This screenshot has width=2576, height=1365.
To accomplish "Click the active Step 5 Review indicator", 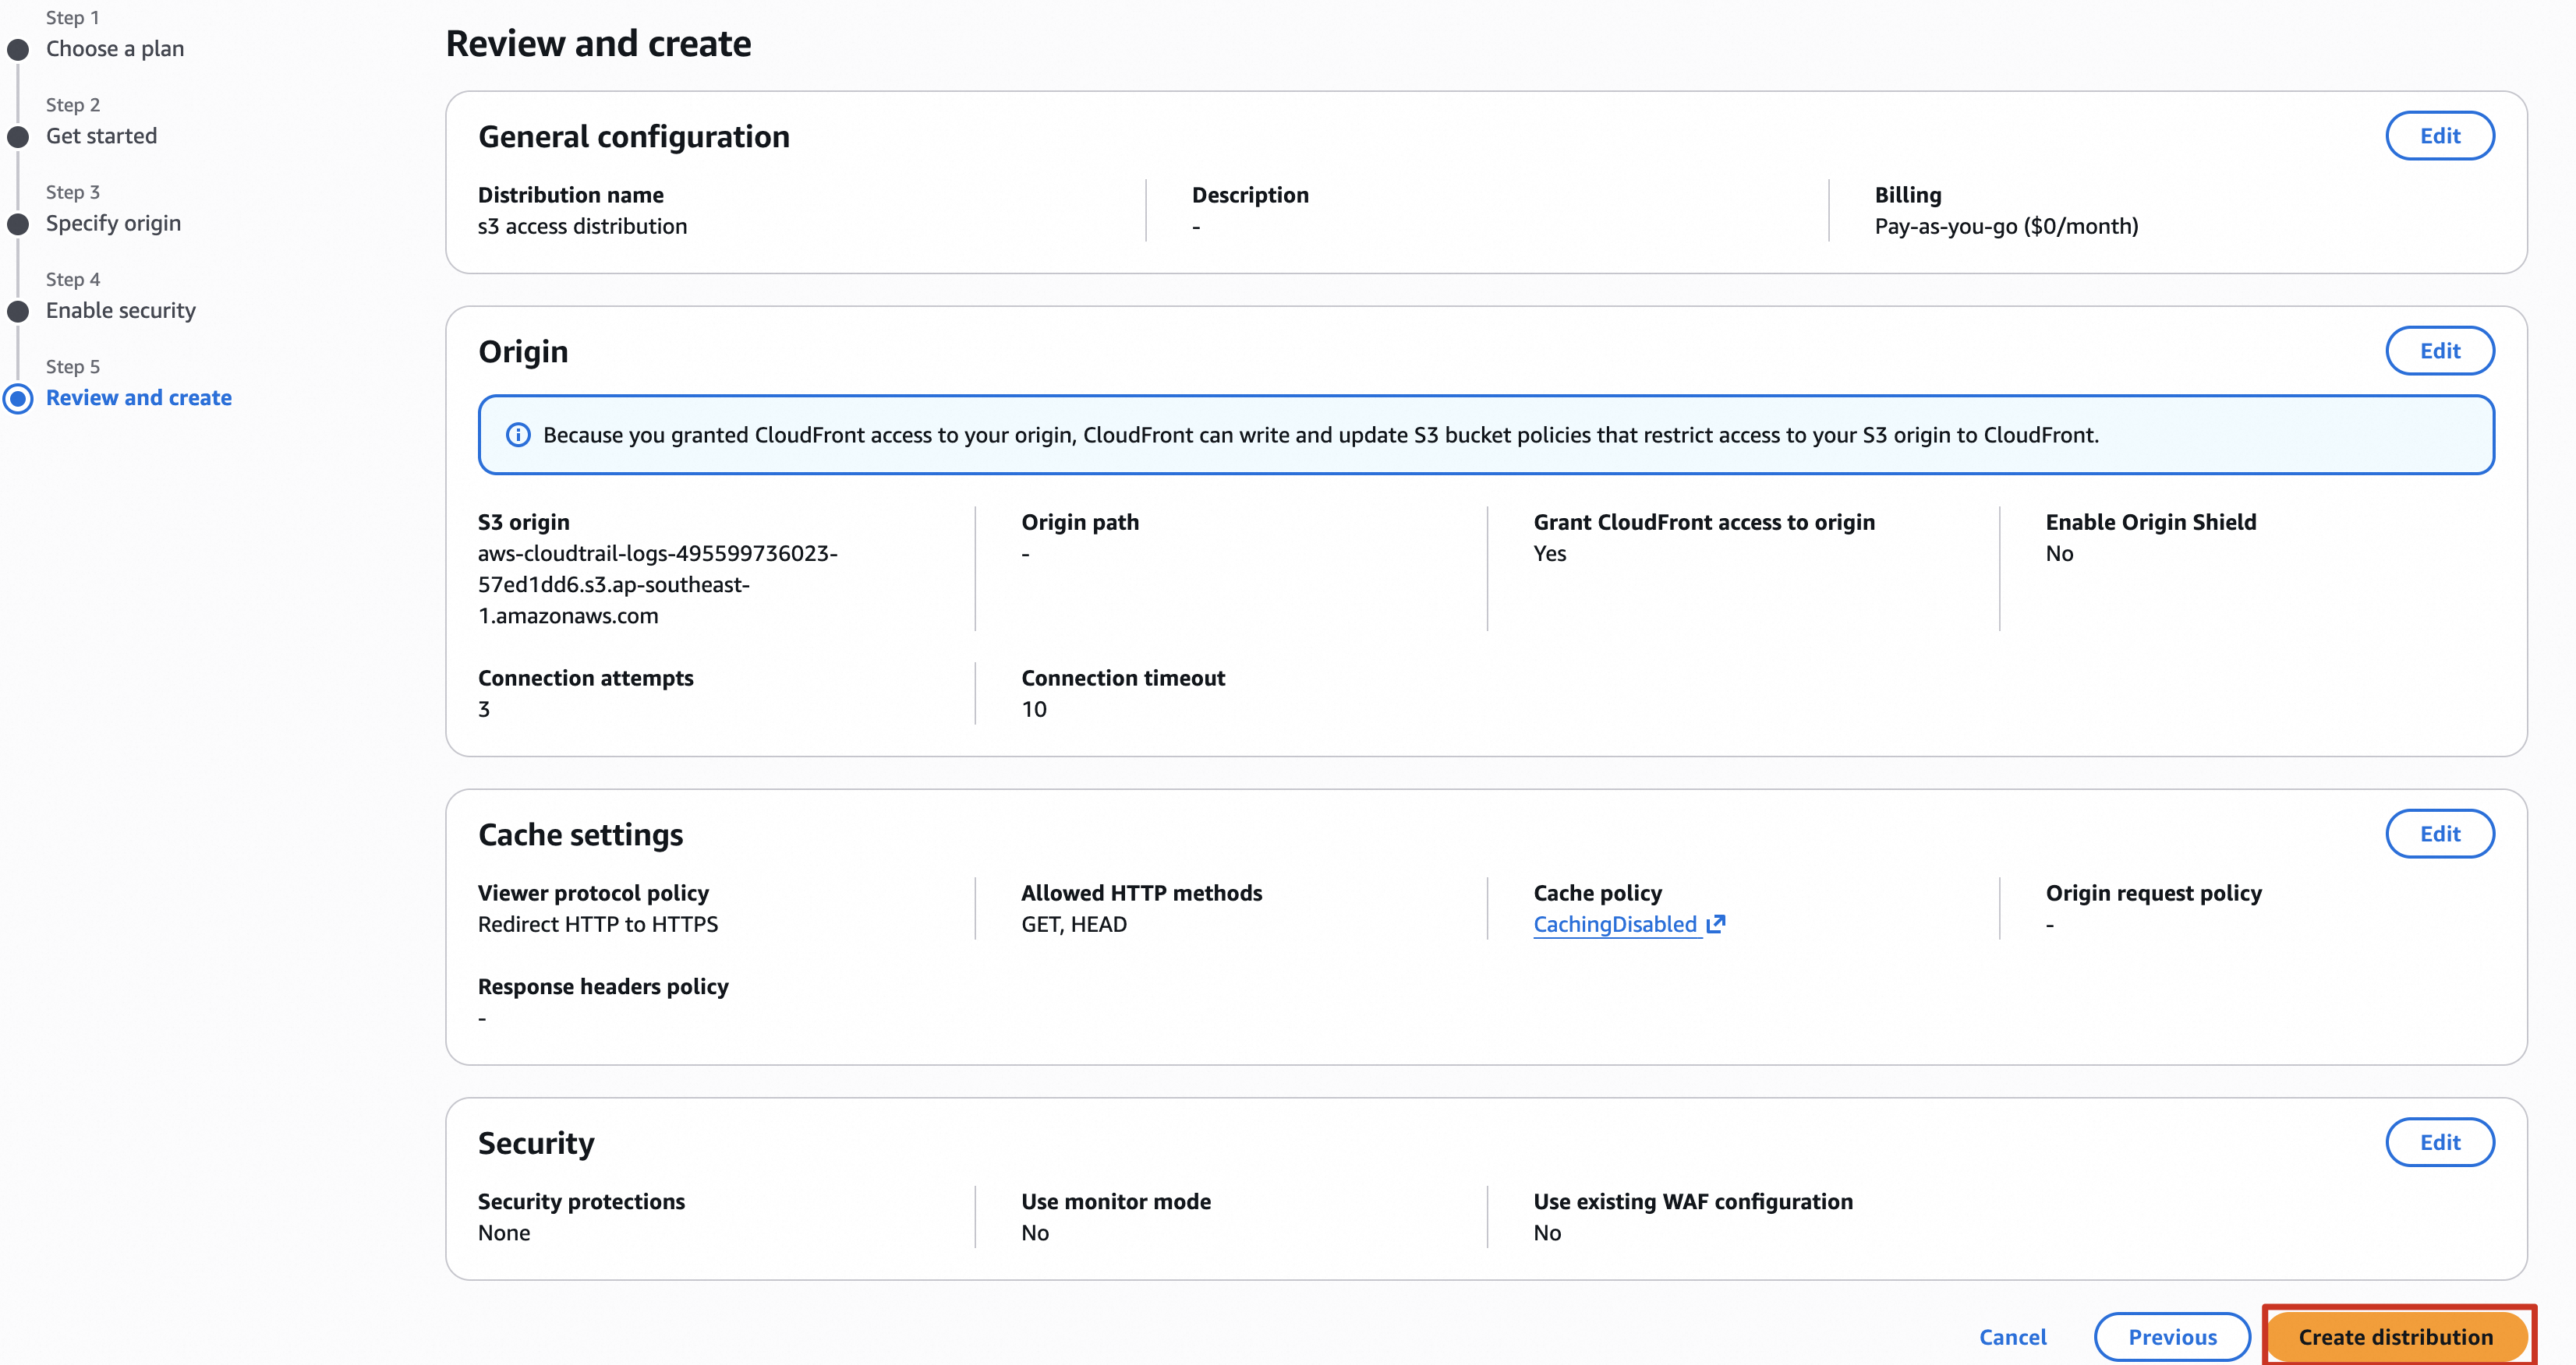I will [x=18, y=399].
